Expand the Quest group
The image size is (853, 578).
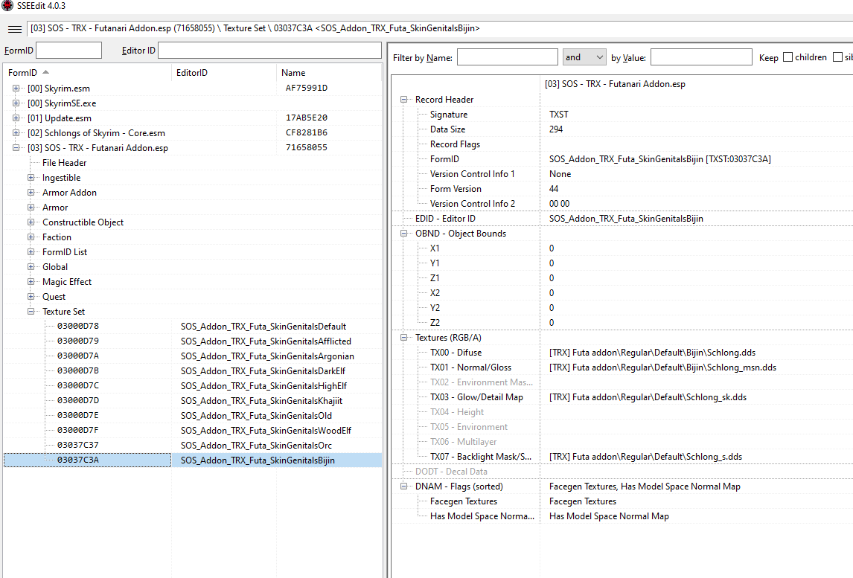click(x=31, y=296)
